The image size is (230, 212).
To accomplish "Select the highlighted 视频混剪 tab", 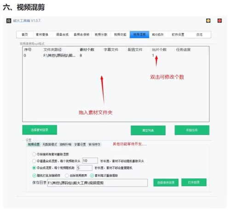I will 139,35.
